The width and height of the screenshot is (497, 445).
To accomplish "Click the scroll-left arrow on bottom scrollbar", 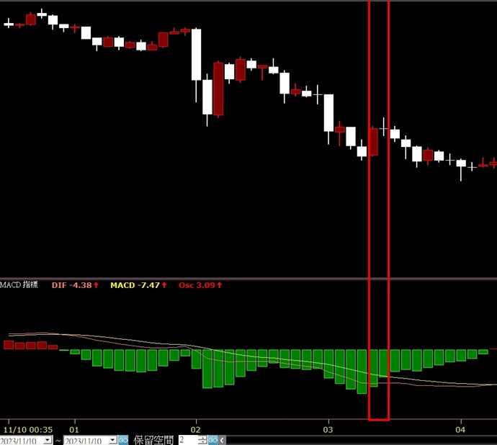I will pyautogui.click(x=223, y=440).
